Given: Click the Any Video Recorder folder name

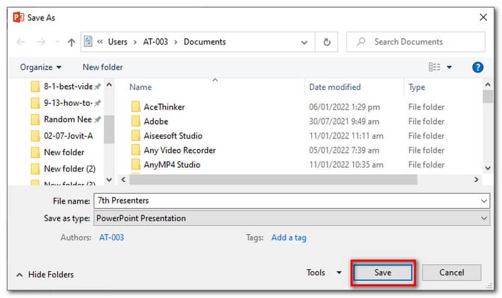Looking at the screenshot, I should coord(179,150).
